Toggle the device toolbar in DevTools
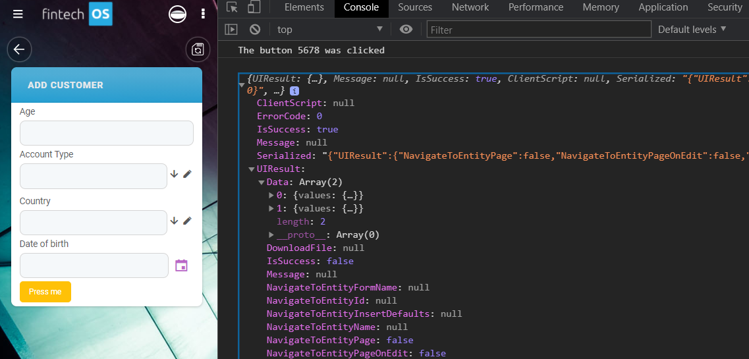Viewport: 749px width, 359px height. 254,7
